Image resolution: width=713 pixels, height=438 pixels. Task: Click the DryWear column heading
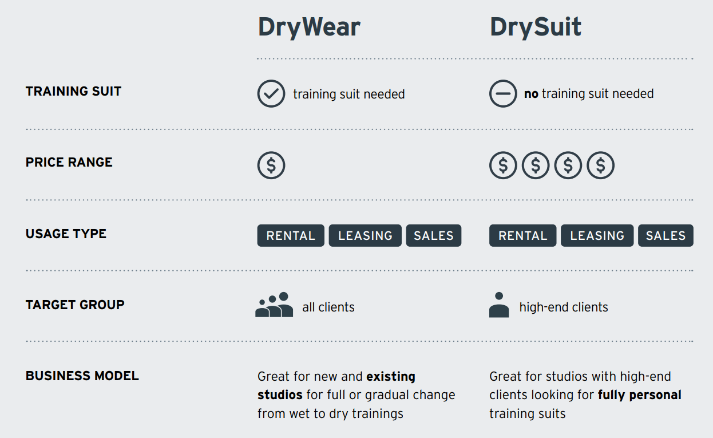pos(309,27)
